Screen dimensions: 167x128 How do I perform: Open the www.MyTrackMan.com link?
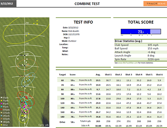[128, 63]
